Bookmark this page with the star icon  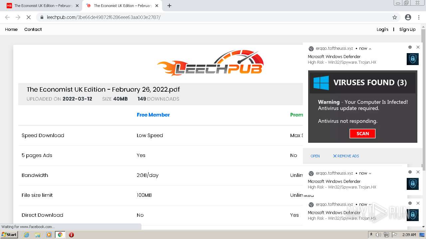coord(395,17)
